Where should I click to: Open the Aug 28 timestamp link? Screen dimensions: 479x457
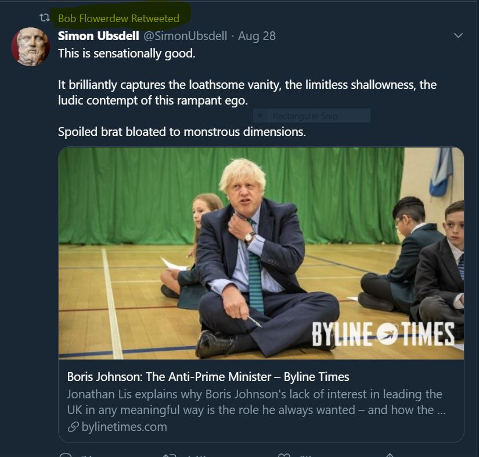(x=257, y=36)
